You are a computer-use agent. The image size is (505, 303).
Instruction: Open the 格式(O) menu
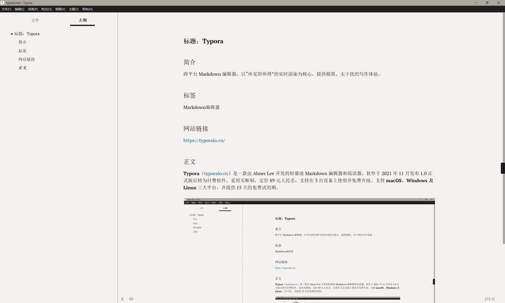coord(46,9)
